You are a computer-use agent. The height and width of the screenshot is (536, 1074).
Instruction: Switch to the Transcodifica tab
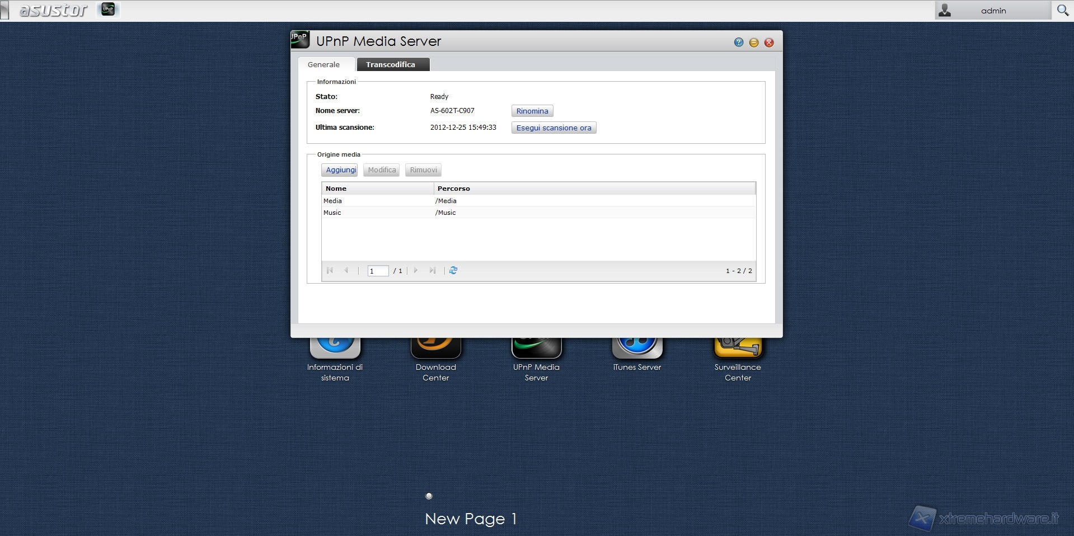(391, 64)
